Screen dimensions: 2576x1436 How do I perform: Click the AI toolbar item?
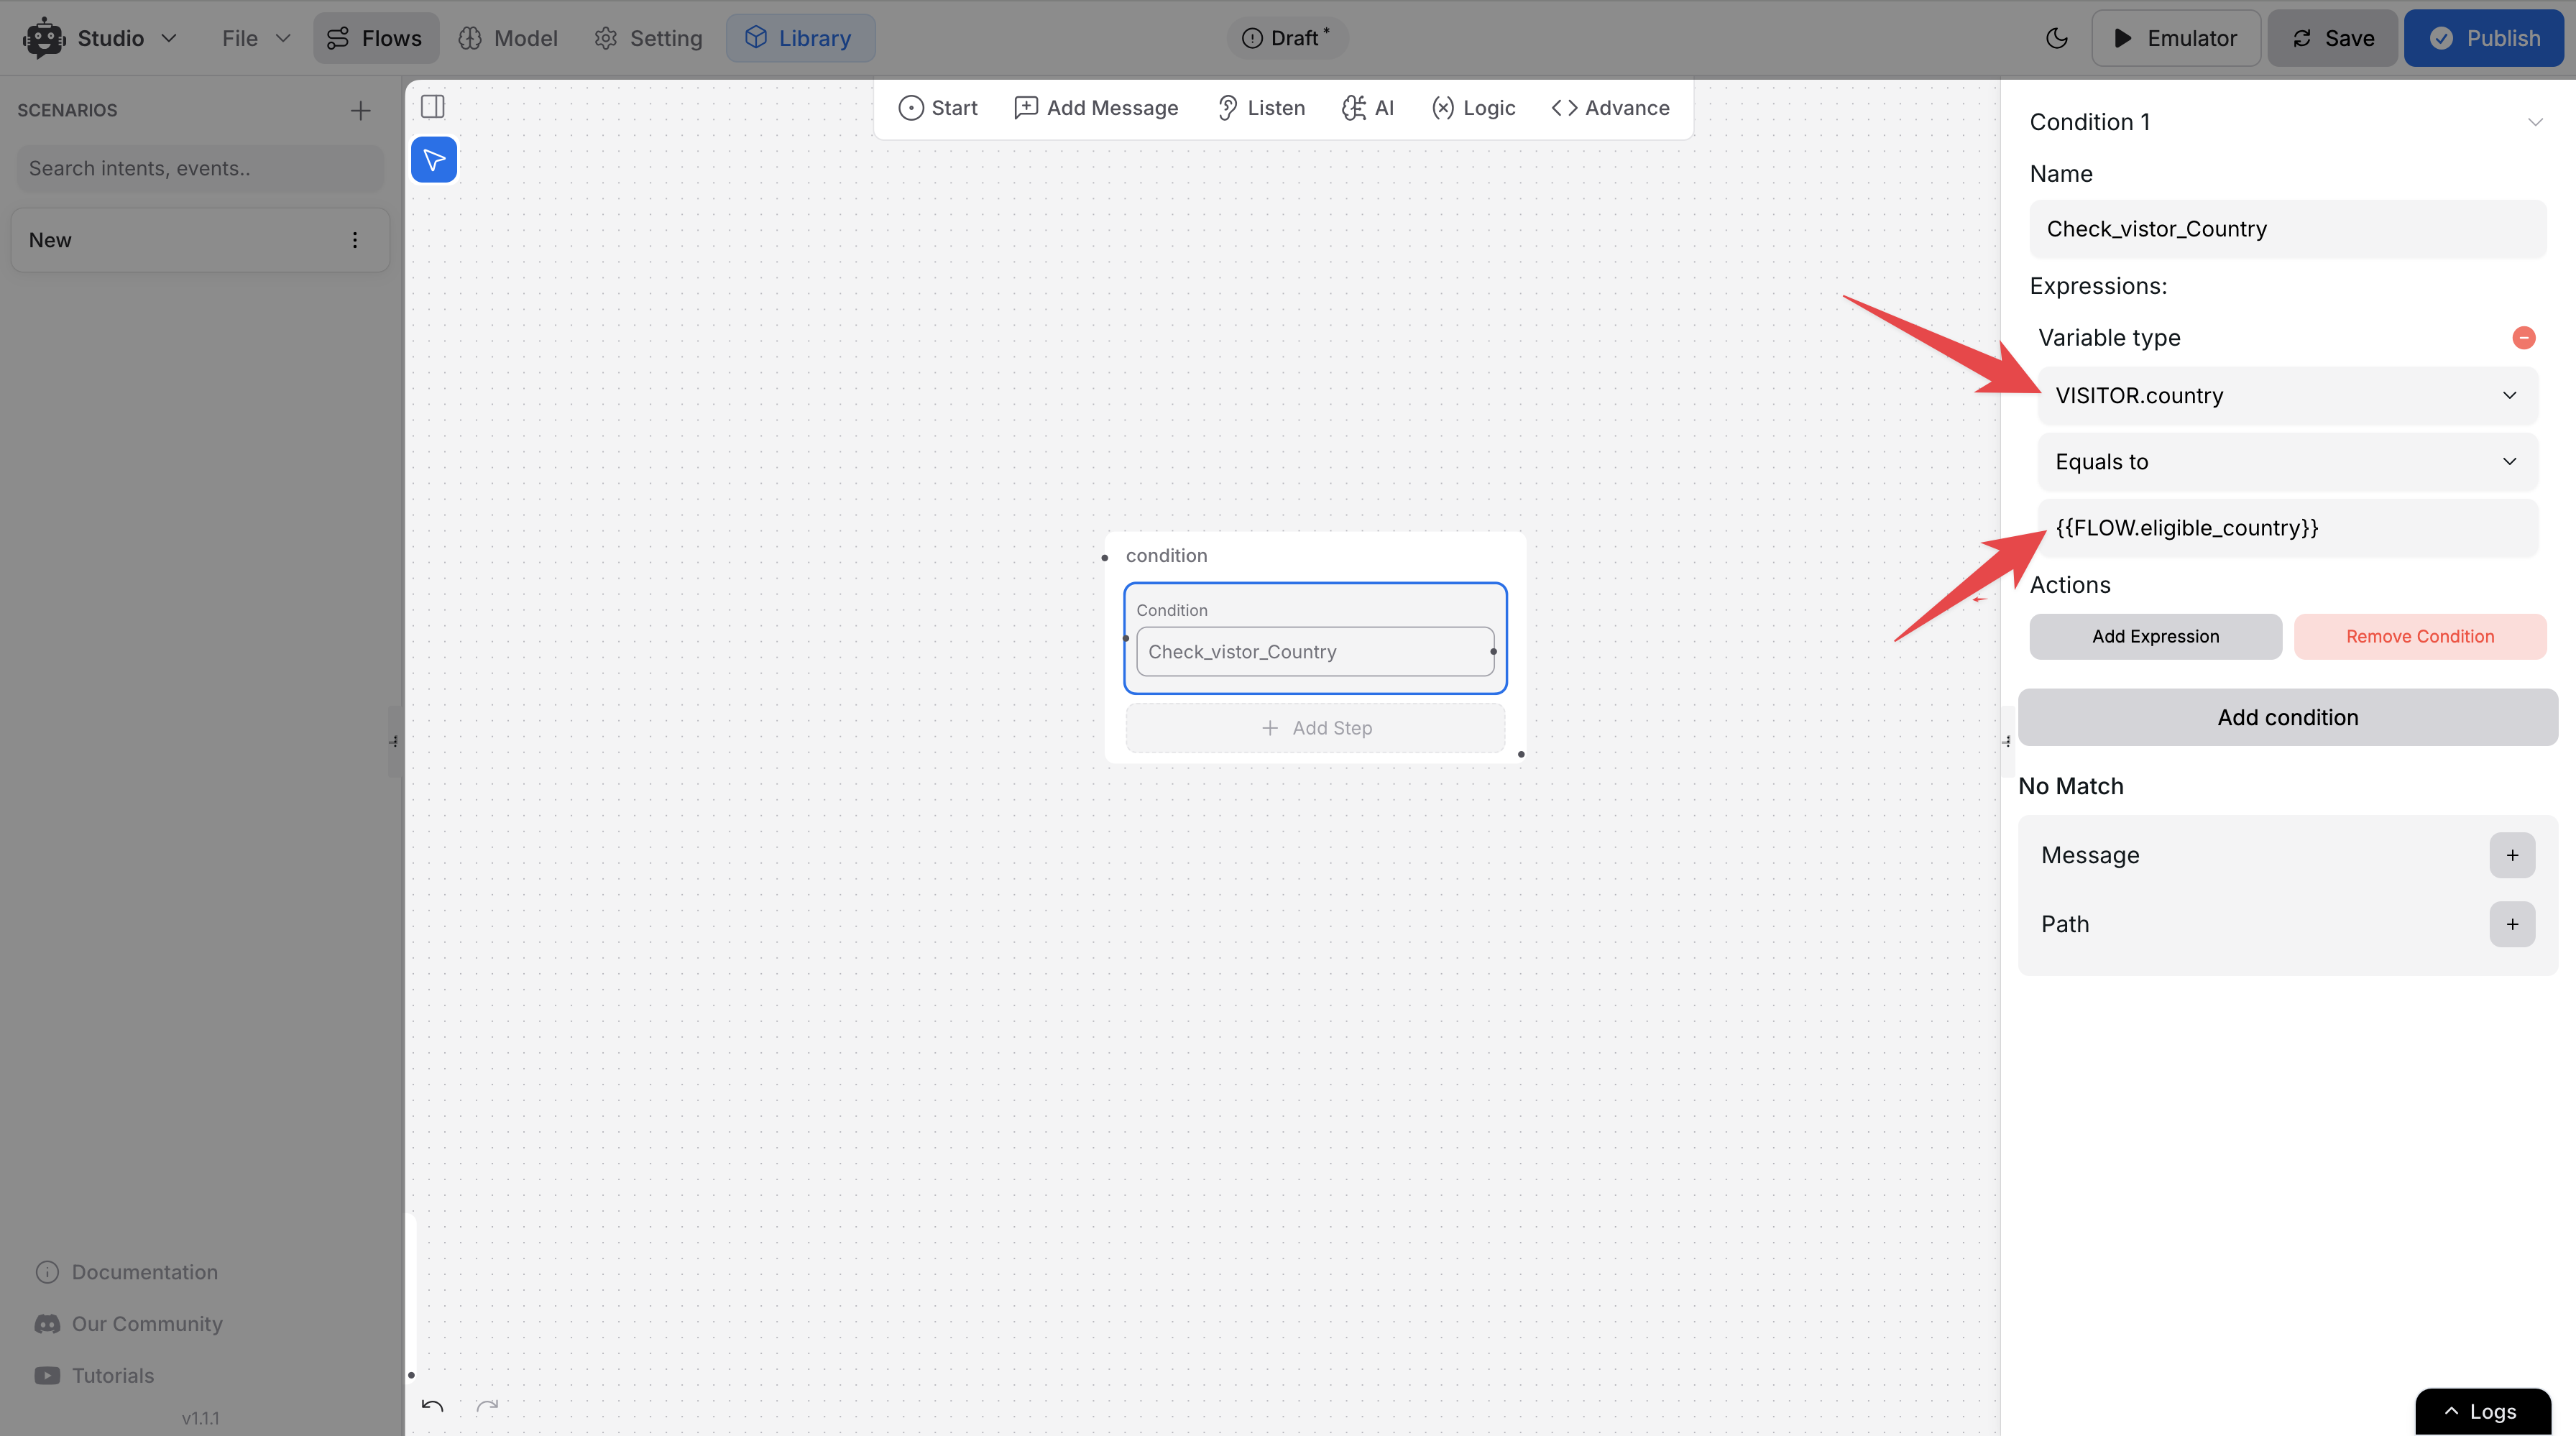[x=1367, y=108]
